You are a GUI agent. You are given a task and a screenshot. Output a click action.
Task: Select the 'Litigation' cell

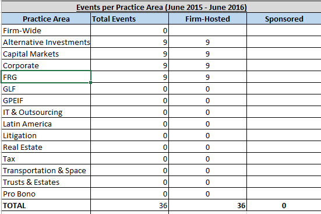coord(46,135)
